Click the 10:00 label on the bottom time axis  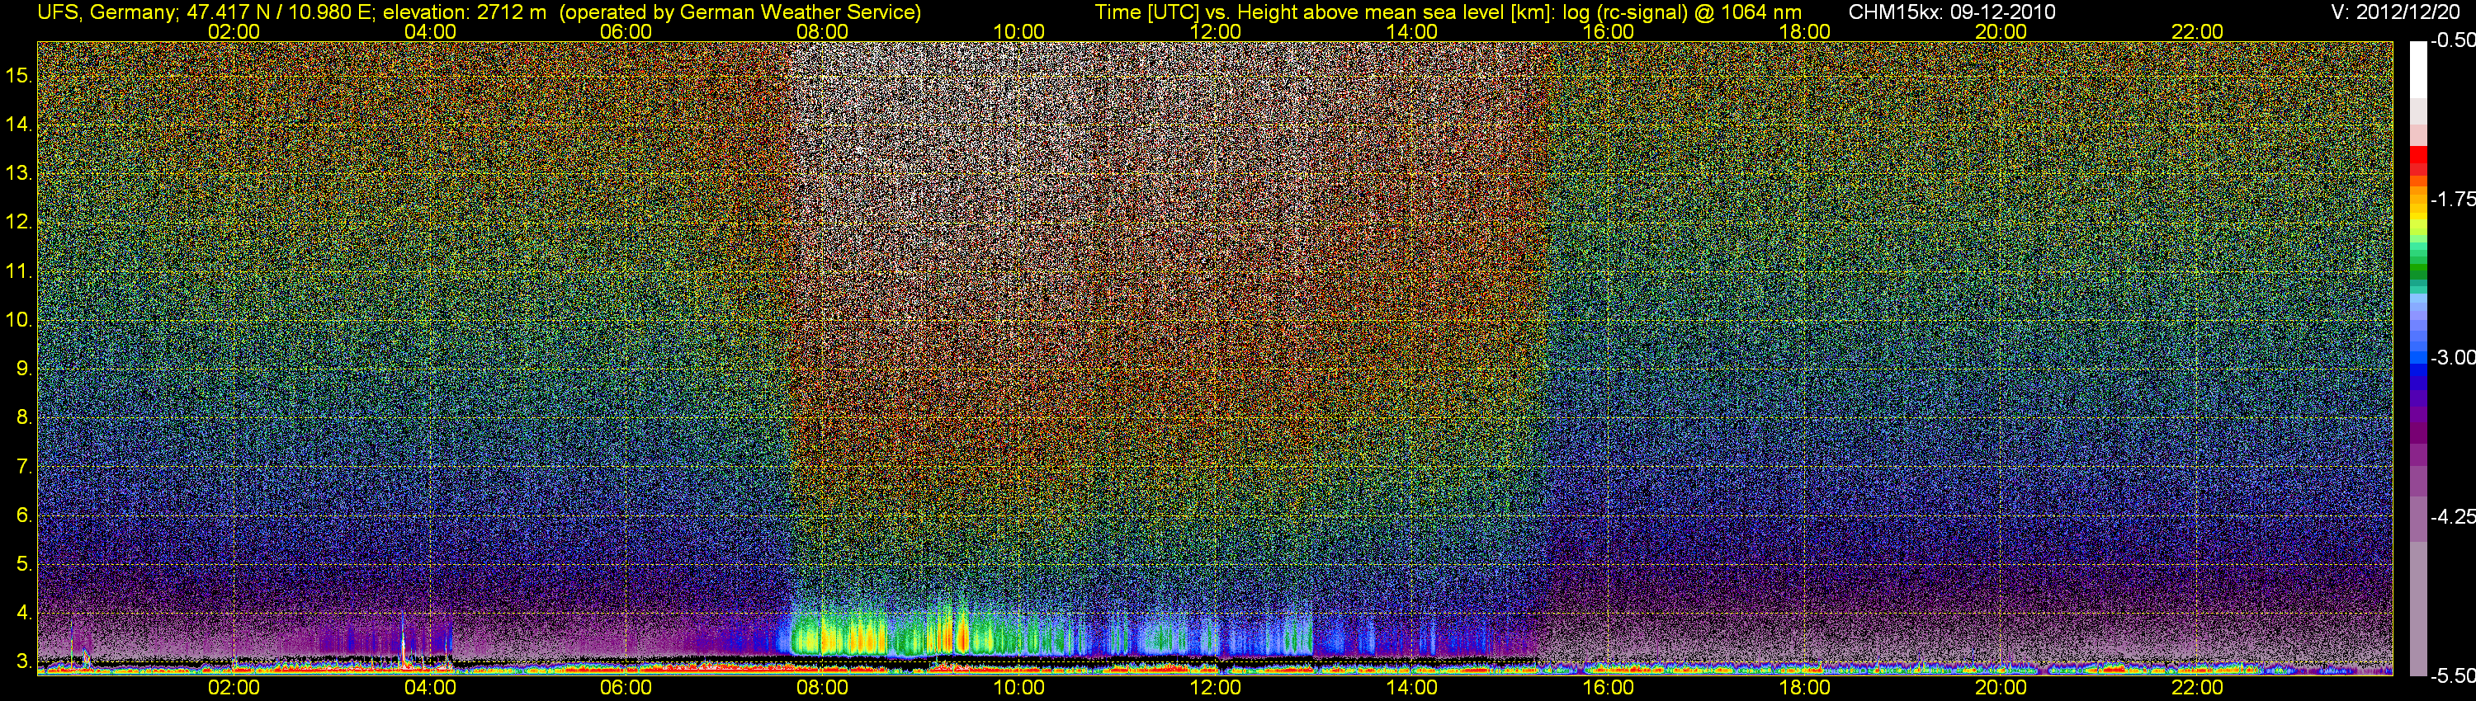click(1018, 688)
